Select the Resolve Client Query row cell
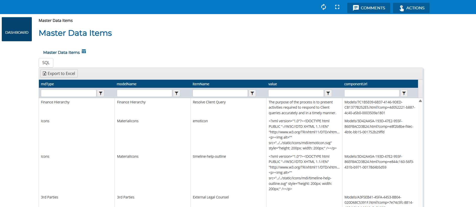Screen dimensions: 476x207 coord(209,102)
